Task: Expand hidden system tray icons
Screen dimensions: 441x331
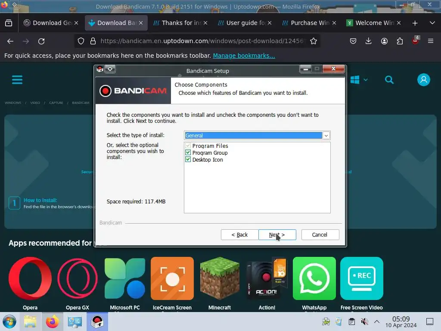Action: (376, 322)
